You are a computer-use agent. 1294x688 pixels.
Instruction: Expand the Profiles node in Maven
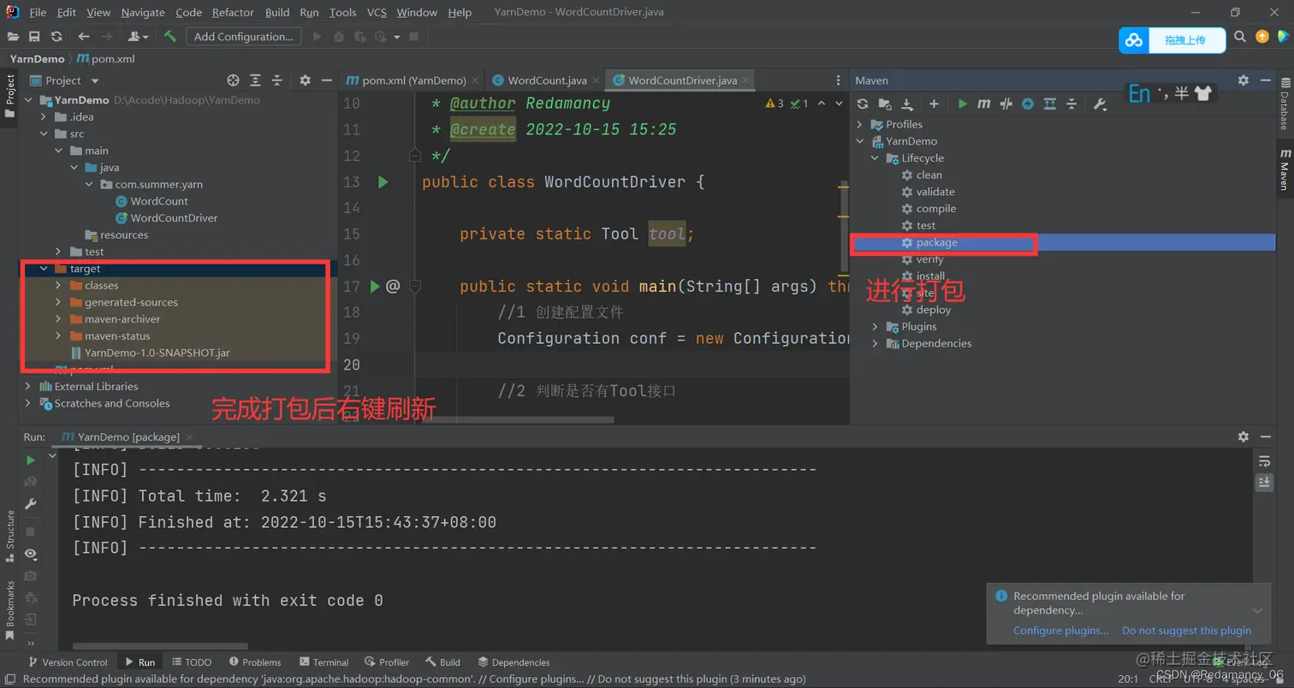pos(861,124)
